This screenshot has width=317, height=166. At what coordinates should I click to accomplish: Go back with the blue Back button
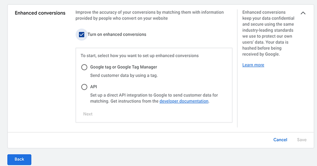tap(19, 159)
